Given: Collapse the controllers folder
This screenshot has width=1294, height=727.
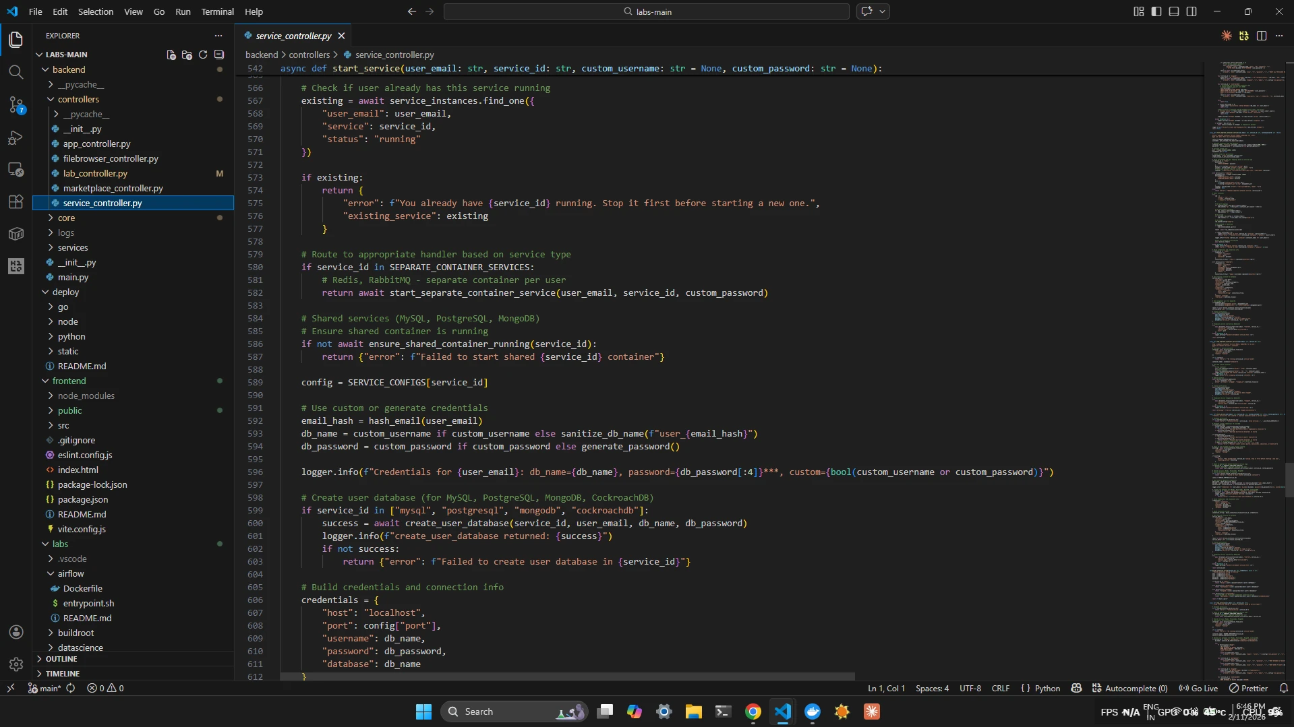Looking at the screenshot, I should [x=79, y=99].
